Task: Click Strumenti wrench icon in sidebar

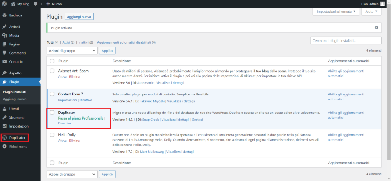Action: pos(5,118)
